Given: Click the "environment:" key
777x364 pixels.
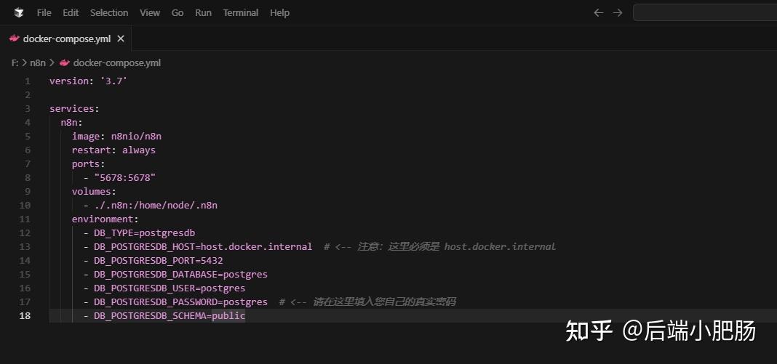Looking at the screenshot, I should pyautogui.click(x=105, y=219).
